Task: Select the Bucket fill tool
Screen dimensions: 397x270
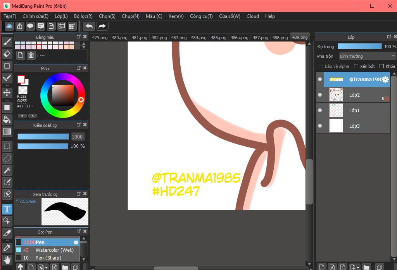Action: [7, 119]
